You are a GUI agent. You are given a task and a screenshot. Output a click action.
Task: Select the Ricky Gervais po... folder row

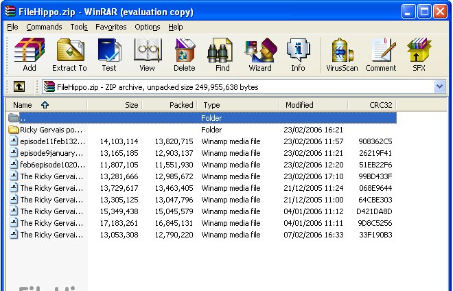pyautogui.click(x=202, y=130)
